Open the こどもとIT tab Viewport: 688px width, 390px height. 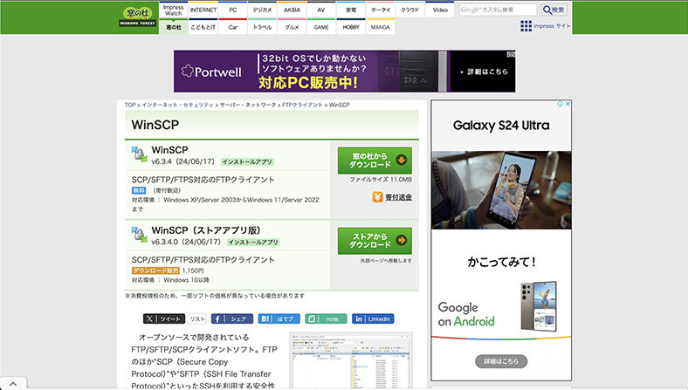pyautogui.click(x=203, y=27)
